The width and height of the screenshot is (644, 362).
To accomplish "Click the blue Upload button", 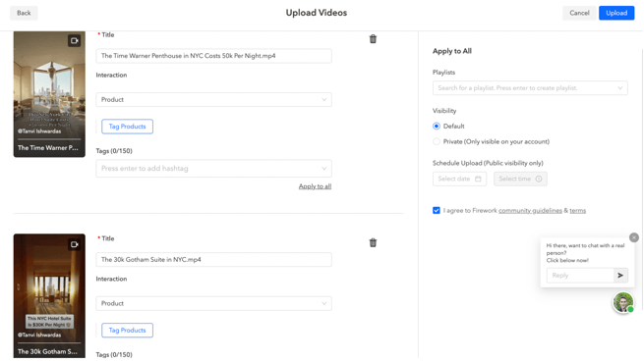I will coord(616,13).
